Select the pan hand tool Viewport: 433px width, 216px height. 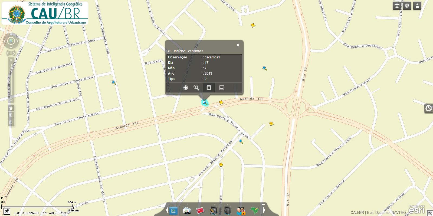coord(11,108)
